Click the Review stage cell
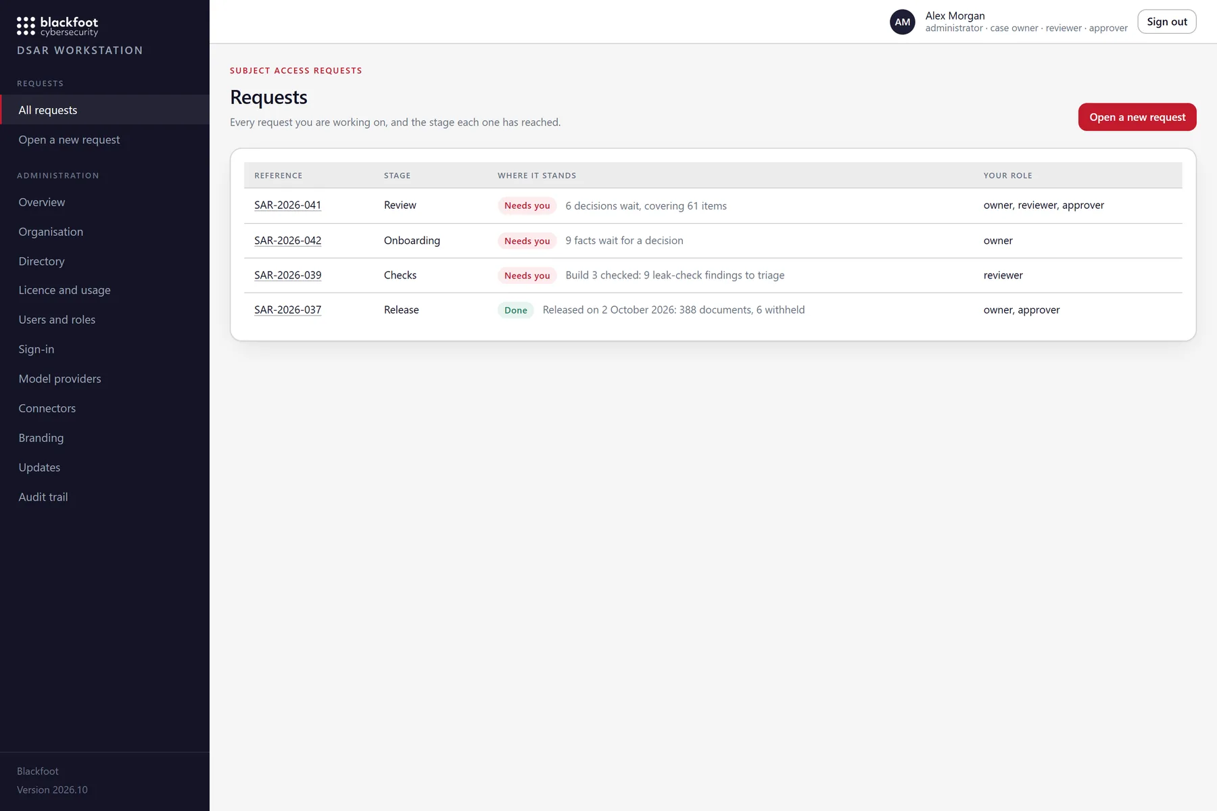The height and width of the screenshot is (811, 1217). click(400, 205)
